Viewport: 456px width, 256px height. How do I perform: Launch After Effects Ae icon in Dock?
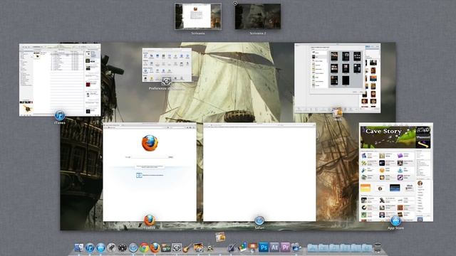pos(274,247)
